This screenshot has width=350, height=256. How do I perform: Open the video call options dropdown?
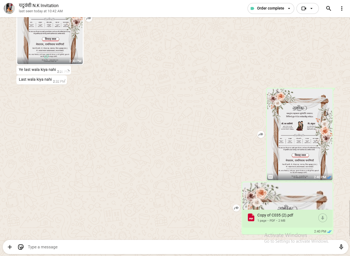point(311,8)
